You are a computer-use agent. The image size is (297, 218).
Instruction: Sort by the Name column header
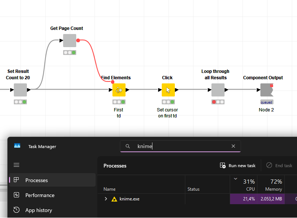141,184
